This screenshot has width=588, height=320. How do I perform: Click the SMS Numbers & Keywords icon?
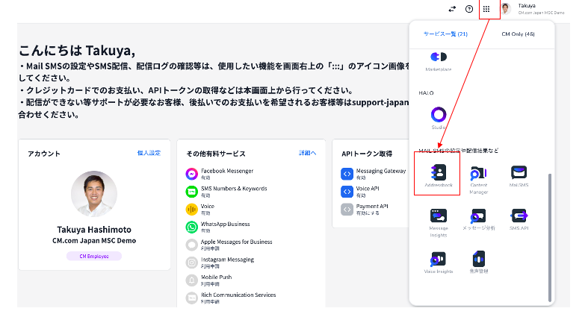pyautogui.click(x=191, y=192)
